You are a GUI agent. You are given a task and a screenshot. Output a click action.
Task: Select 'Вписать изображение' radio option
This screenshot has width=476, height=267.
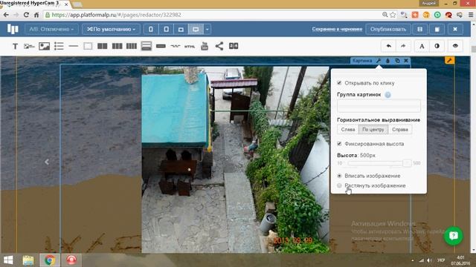(x=339, y=176)
